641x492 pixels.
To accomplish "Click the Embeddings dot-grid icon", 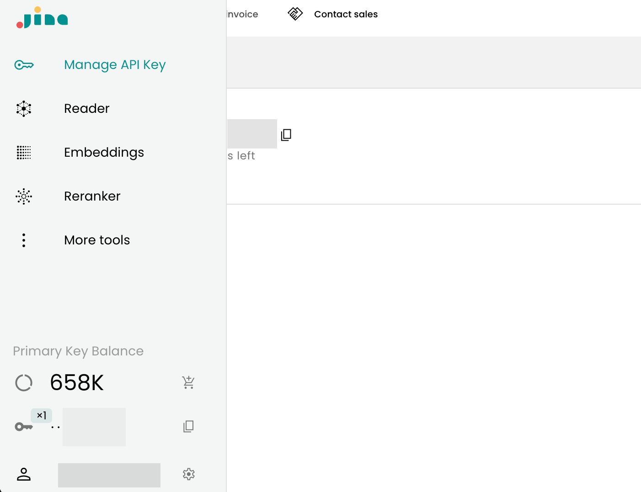I will point(24,153).
